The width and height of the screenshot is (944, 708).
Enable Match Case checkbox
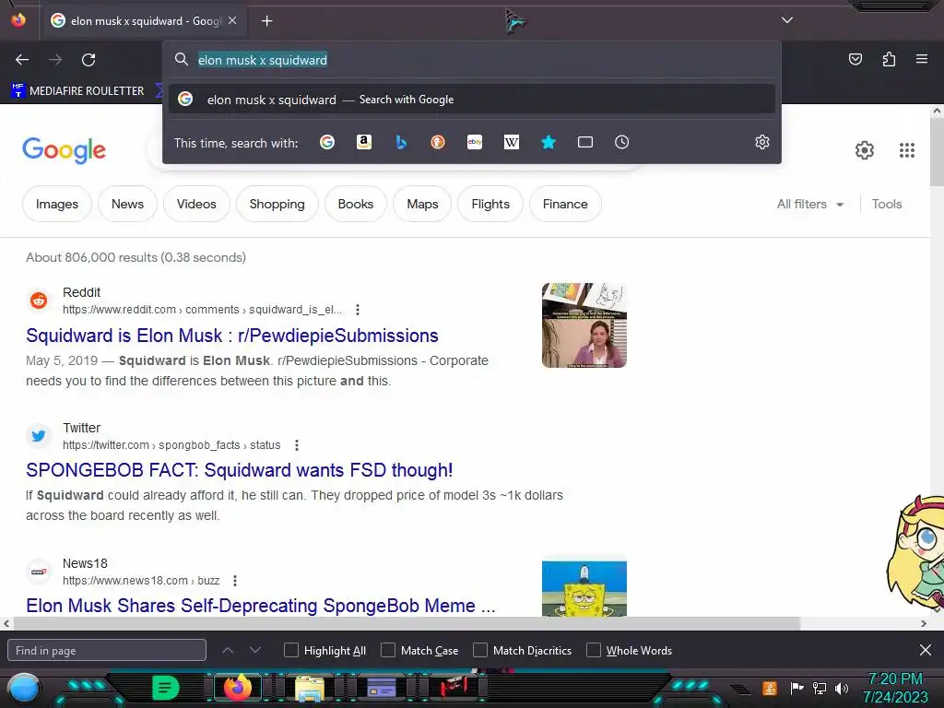click(x=388, y=650)
